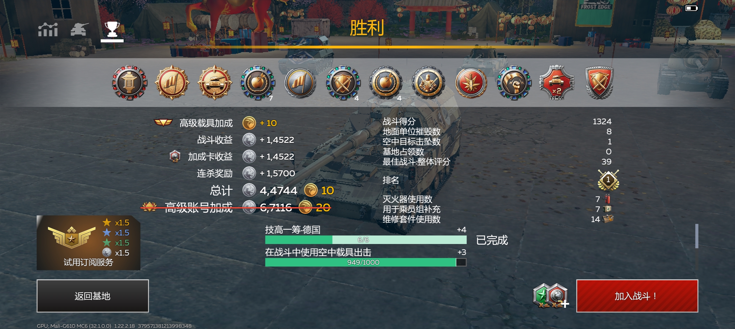
Task: Click the silver flag medal
Action: click(300, 83)
